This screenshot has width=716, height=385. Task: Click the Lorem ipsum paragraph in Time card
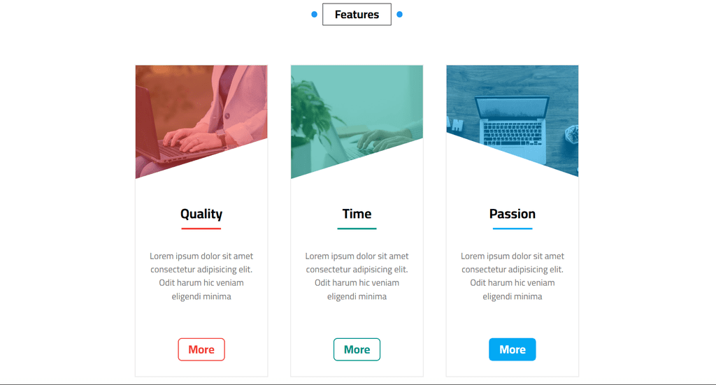(x=357, y=276)
